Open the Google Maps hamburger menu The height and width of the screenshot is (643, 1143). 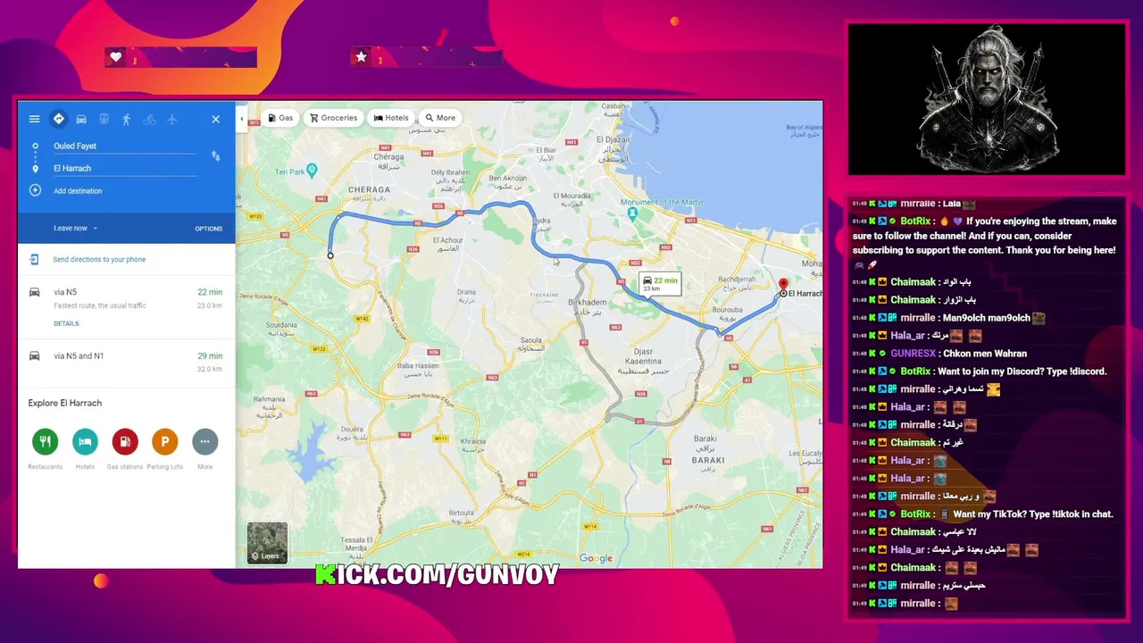coord(34,119)
